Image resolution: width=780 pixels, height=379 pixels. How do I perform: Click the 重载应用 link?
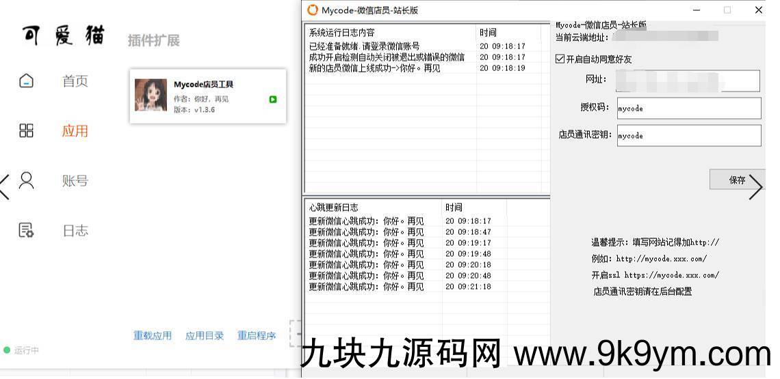pos(152,336)
